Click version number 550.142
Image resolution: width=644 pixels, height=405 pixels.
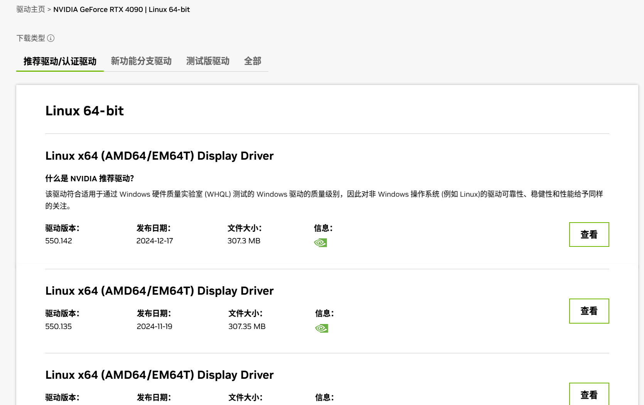tap(59, 241)
